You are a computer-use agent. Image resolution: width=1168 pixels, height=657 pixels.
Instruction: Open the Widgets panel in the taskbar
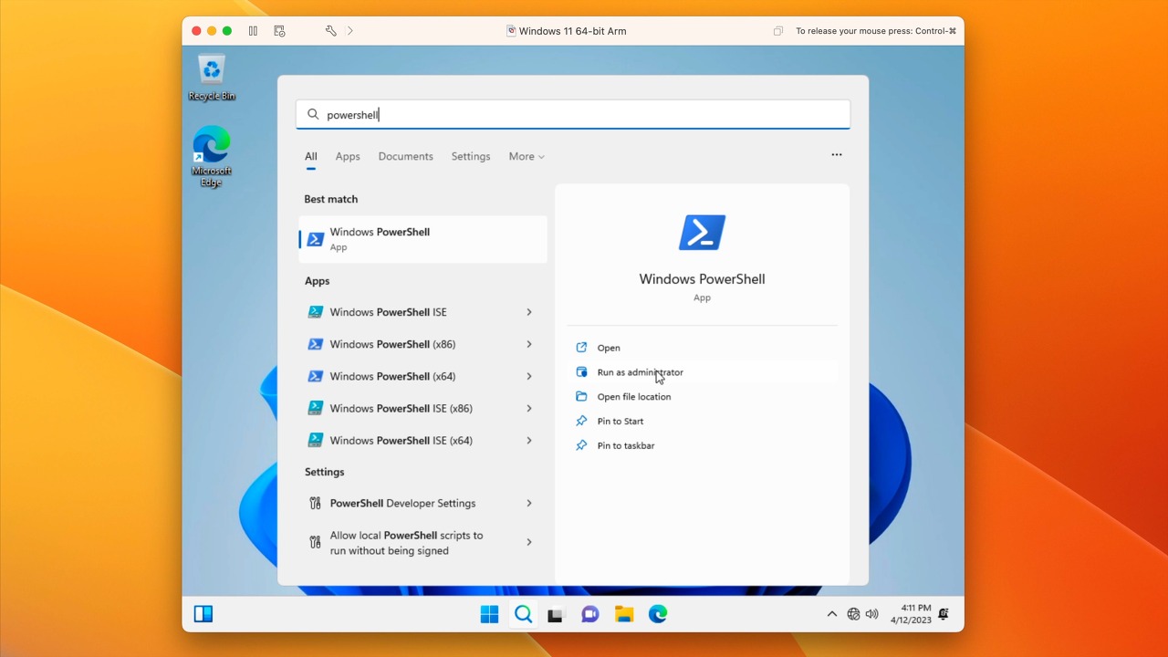[203, 614]
